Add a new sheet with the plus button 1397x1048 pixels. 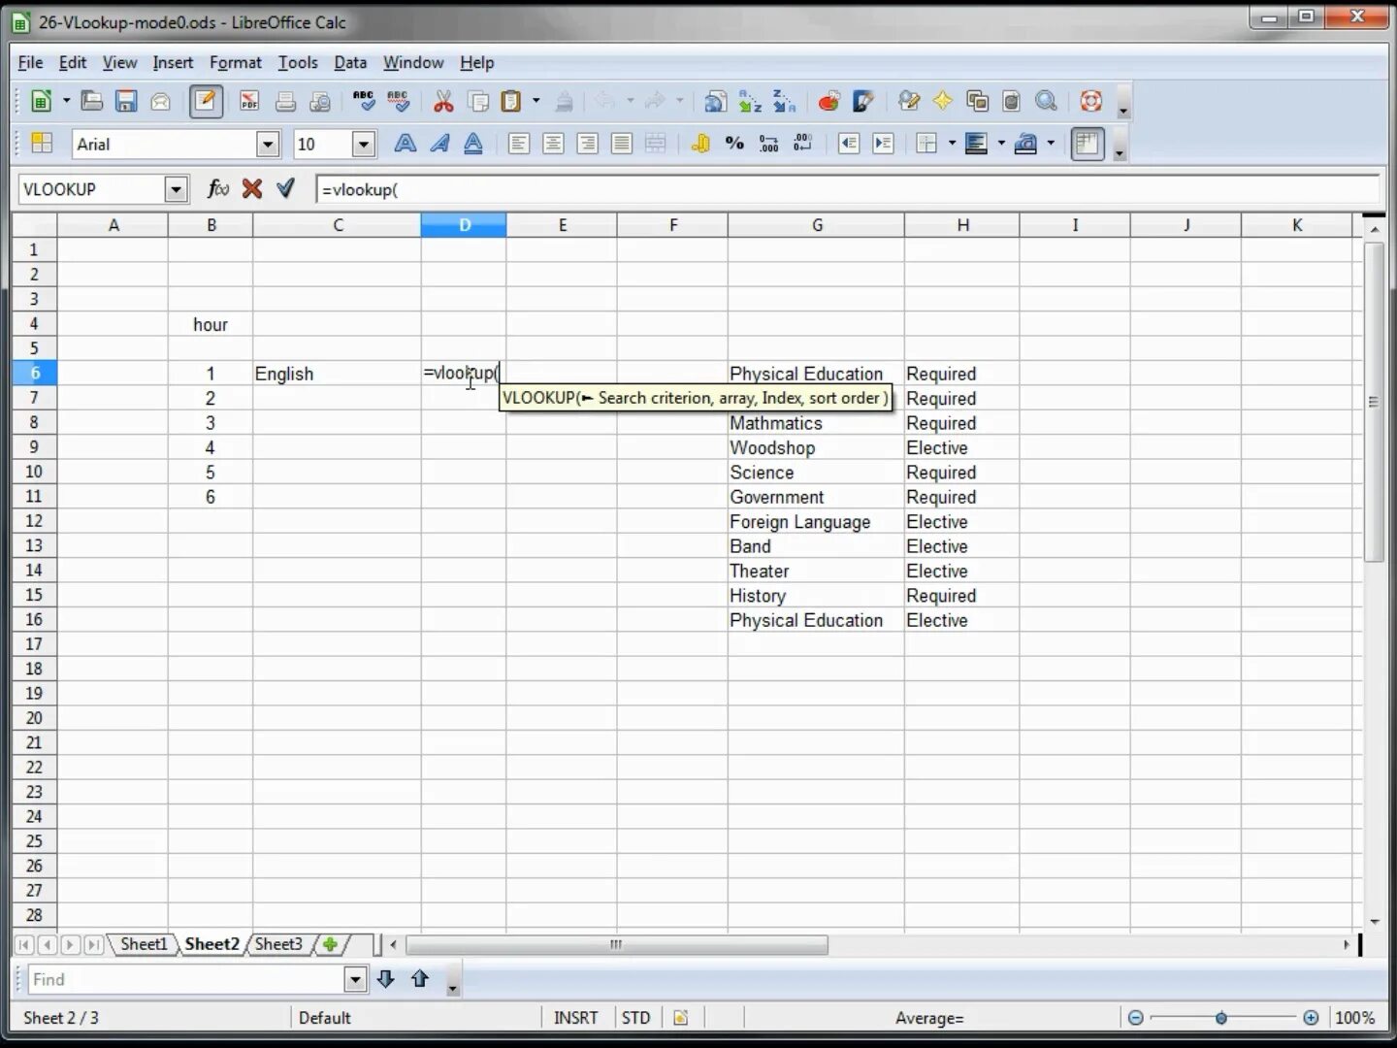330,944
